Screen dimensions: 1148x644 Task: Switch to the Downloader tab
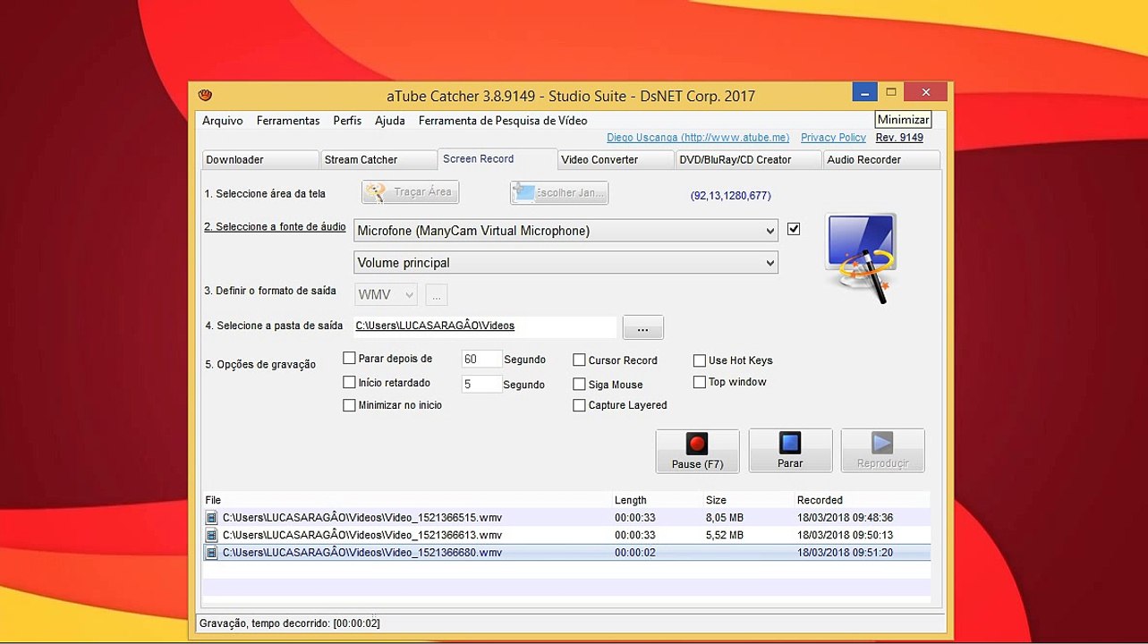pyautogui.click(x=260, y=160)
